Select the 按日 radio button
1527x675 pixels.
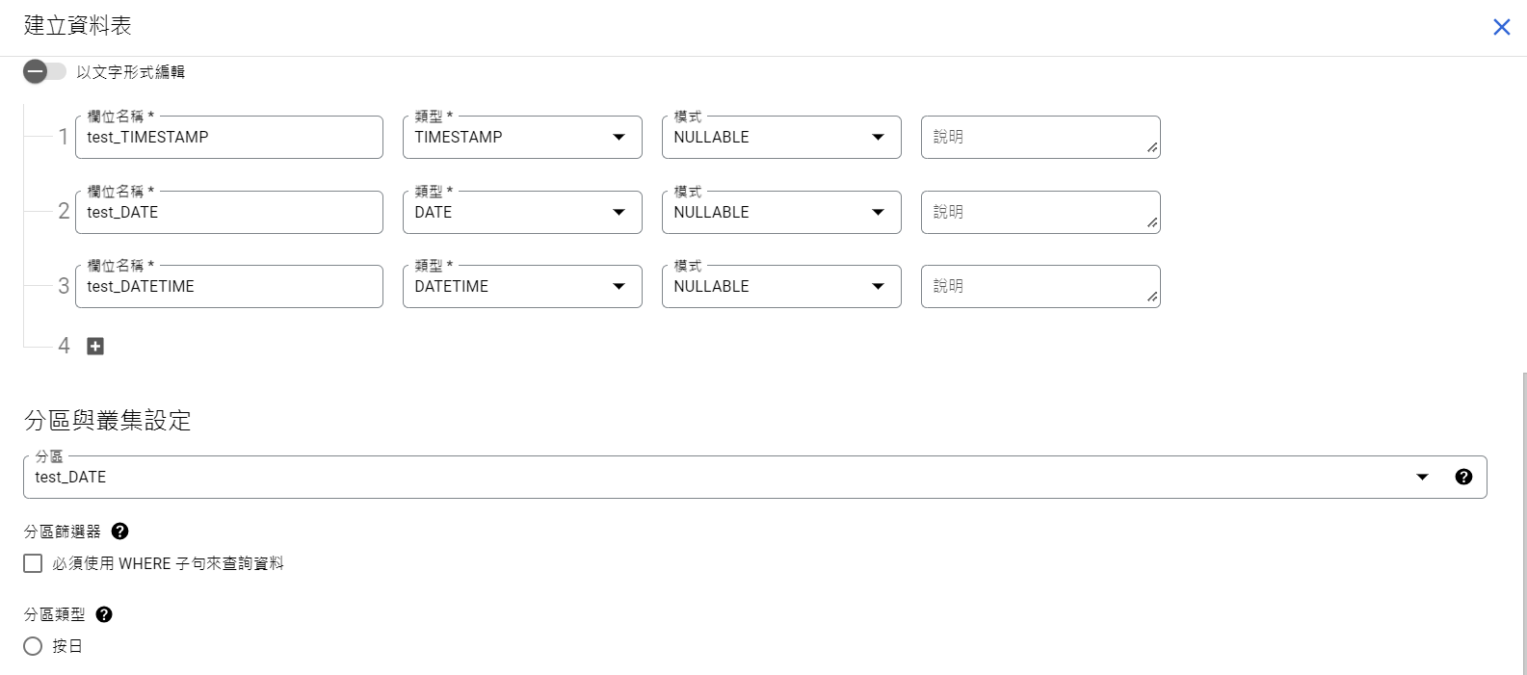pyautogui.click(x=33, y=646)
